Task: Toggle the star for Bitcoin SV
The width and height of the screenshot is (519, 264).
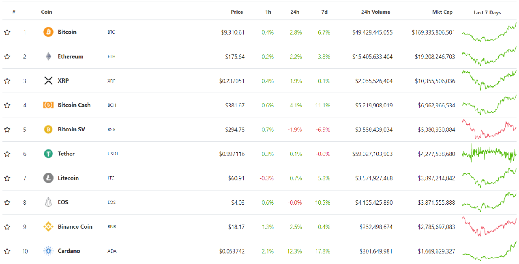Action: coord(7,130)
